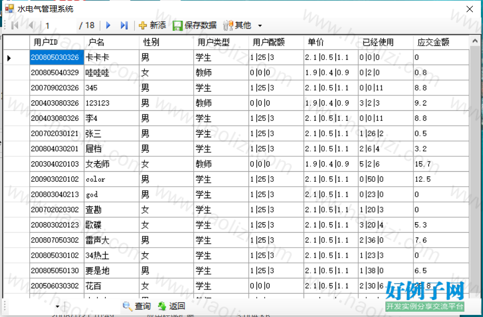
Task: Select name cell 查勘
Action: click(111, 209)
